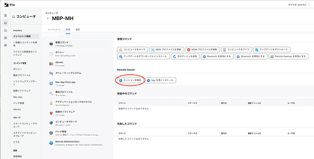Image resolution: width=314 pixels, height=159 pixels.
Task: Open the すべての Jamf Pro dropdown
Action: tap(299, 5)
